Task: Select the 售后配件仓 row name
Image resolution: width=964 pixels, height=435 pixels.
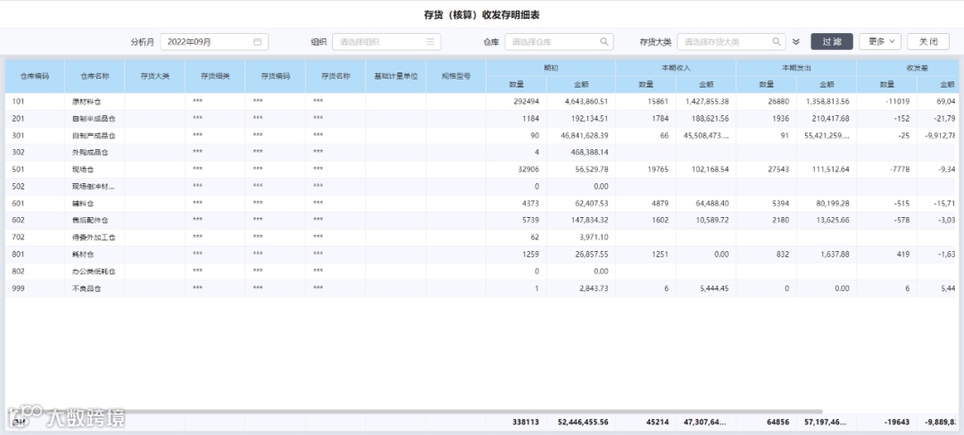Action: pyautogui.click(x=90, y=220)
